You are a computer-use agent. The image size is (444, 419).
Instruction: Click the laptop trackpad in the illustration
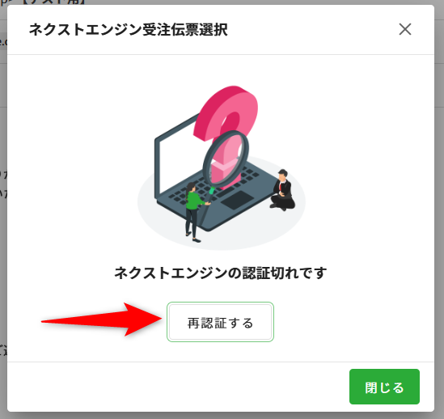point(237,200)
